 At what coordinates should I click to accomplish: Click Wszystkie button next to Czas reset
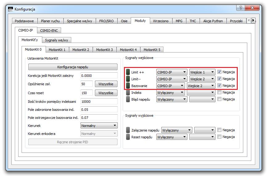click(106, 93)
